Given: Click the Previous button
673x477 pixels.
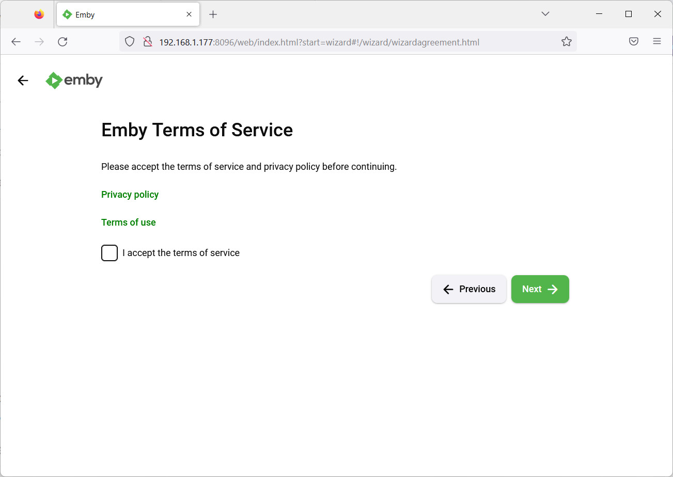Looking at the screenshot, I should [x=468, y=289].
